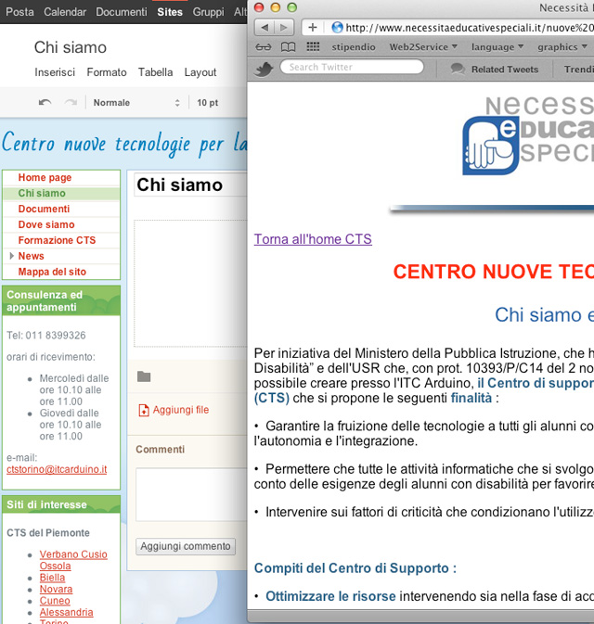The image size is (594, 624).
Task: Open the Normale paragraph style dropdown
Action: coord(136,103)
